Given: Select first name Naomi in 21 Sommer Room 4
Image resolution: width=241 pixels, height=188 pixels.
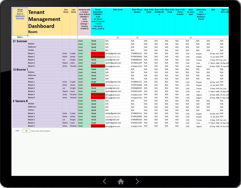Looking at the screenshot, I should [66, 63].
